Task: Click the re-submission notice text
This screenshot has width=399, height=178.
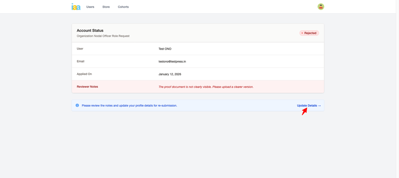Action: pos(129,106)
